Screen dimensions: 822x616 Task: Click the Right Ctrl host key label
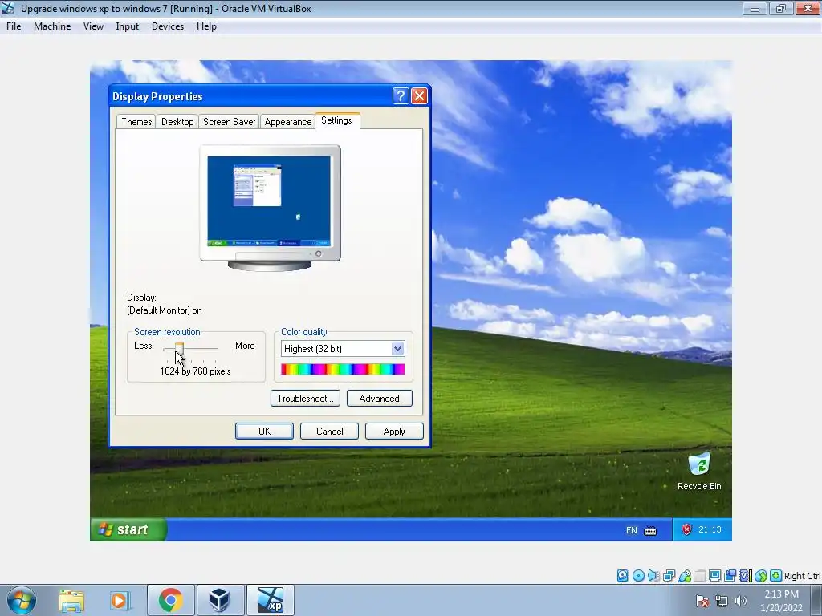(803, 576)
